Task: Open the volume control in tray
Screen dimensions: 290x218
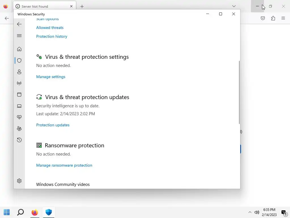Action: point(257,212)
